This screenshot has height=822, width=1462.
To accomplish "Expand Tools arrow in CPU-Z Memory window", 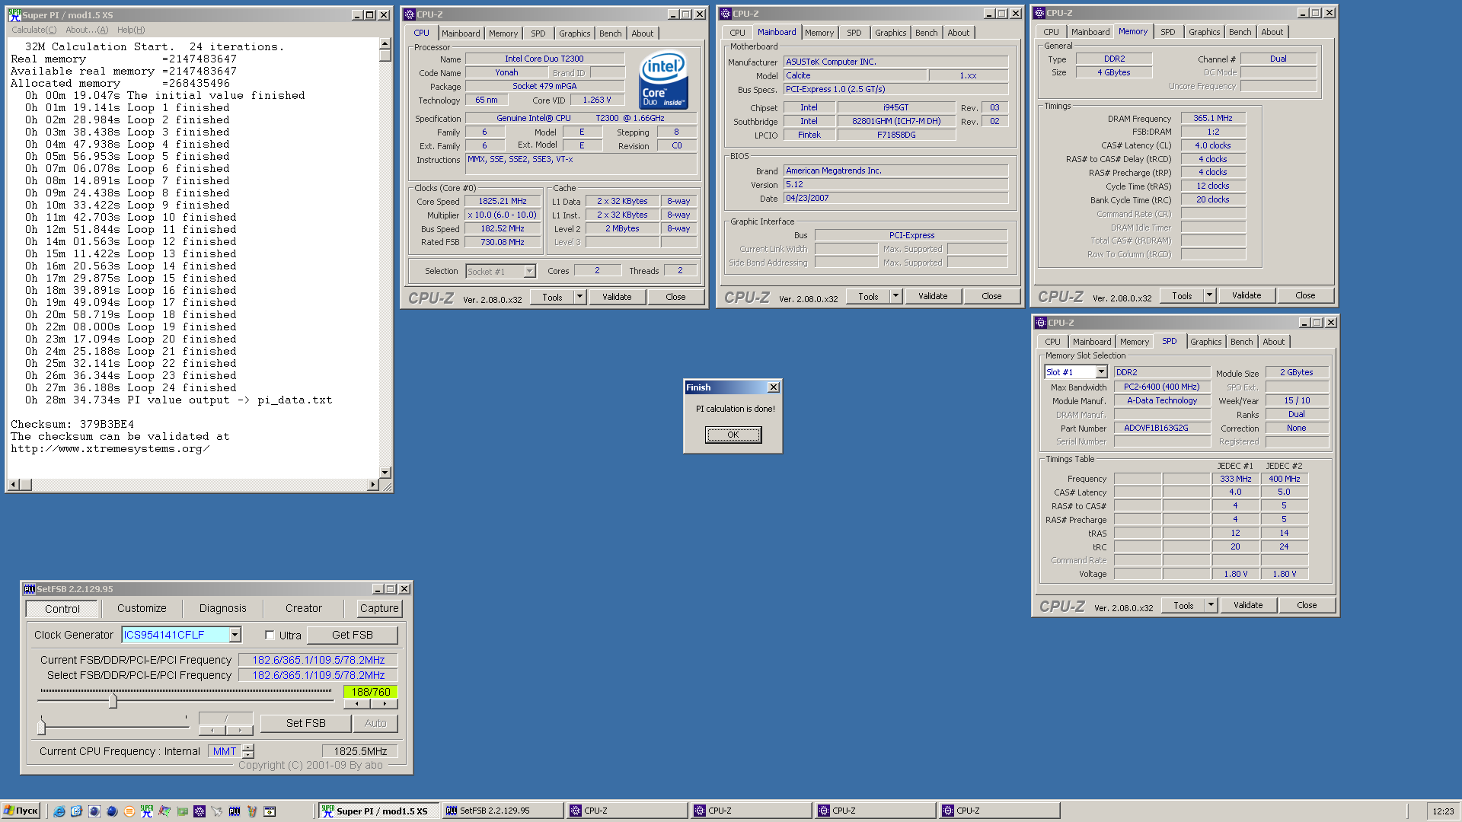I will (x=1210, y=295).
